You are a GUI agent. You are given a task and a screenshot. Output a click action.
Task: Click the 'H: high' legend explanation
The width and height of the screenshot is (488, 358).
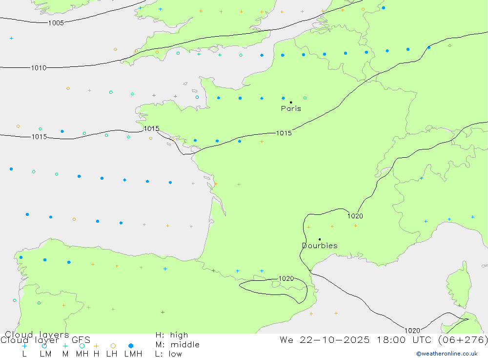coord(172,335)
